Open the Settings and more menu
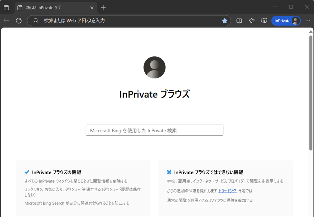The width and height of the screenshot is (314, 217). pos(307,20)
